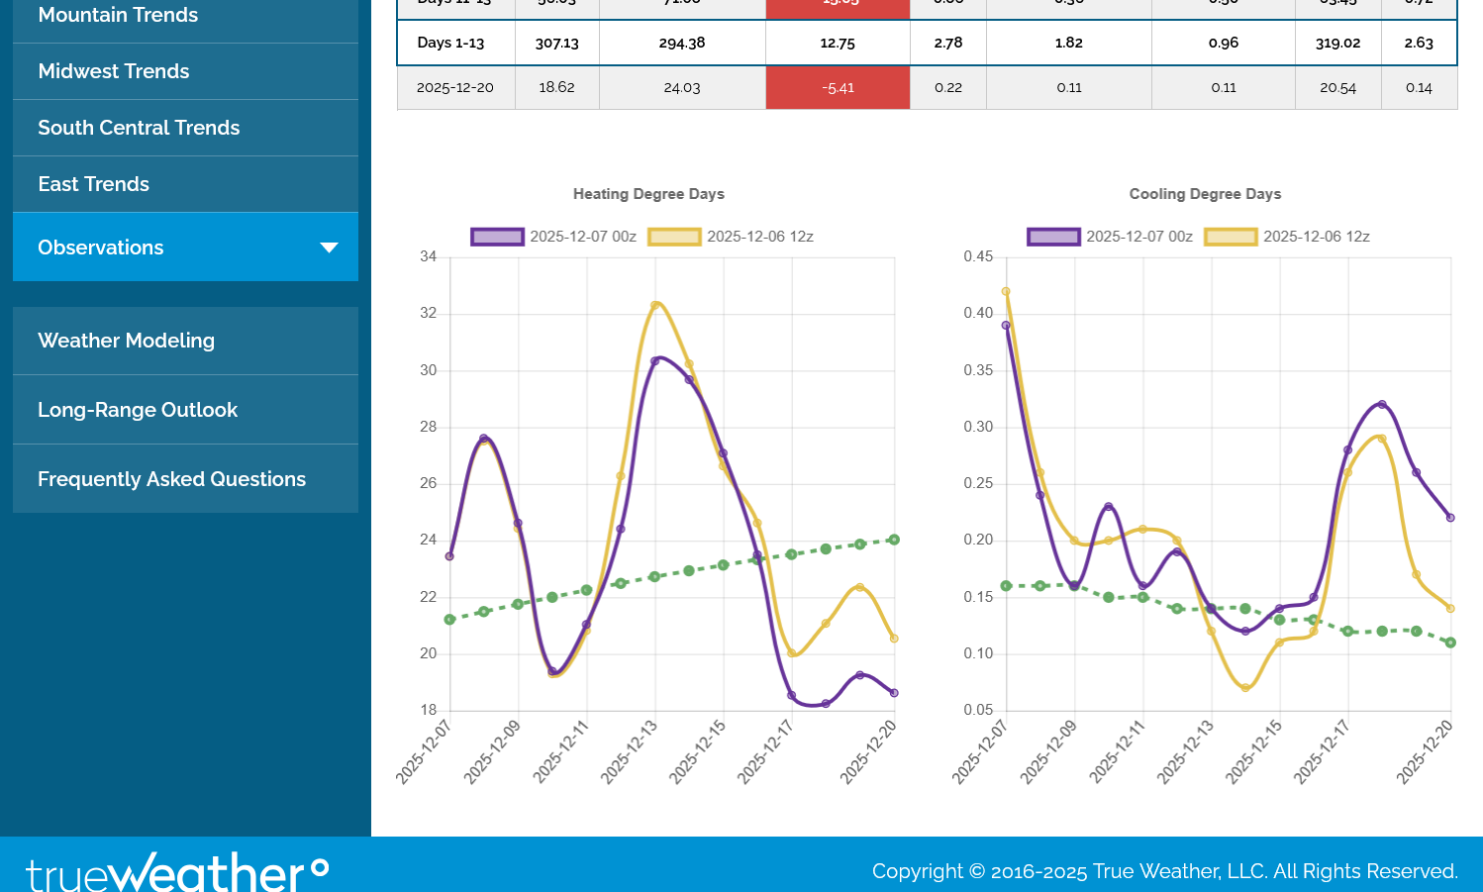The width and height of the screenshot is (1483, 892).
Task: Click the red -5.41 cell
Action: tap(838, 87)
